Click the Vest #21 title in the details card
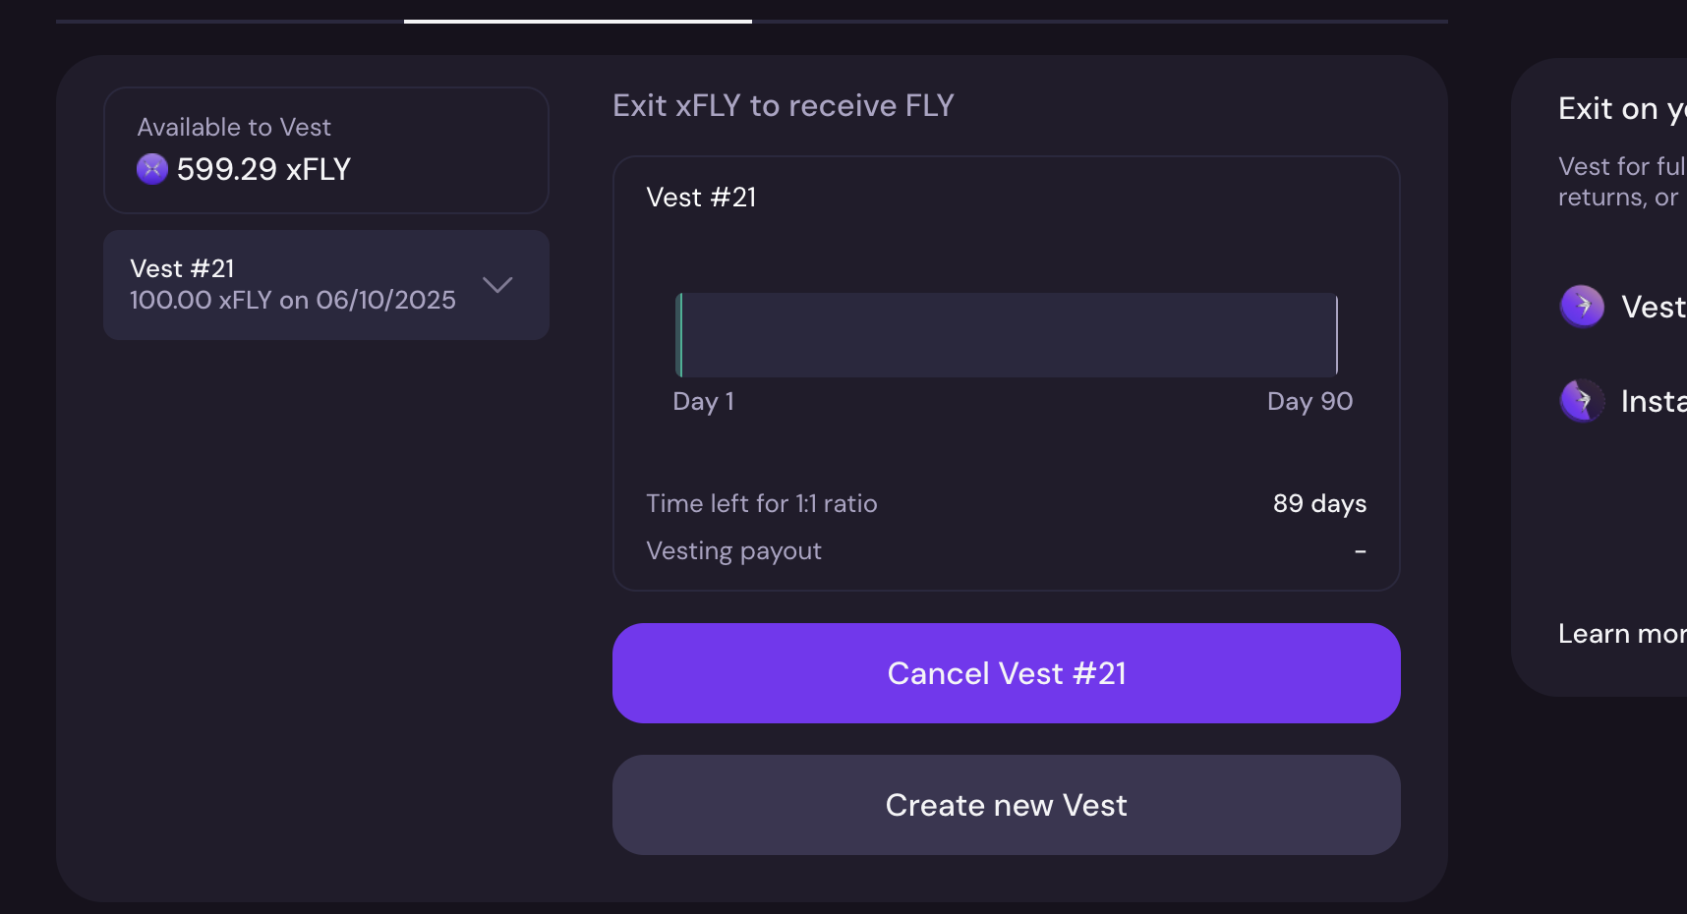The width and height of the screenshot is (1687, 914). tap(701, 197)
